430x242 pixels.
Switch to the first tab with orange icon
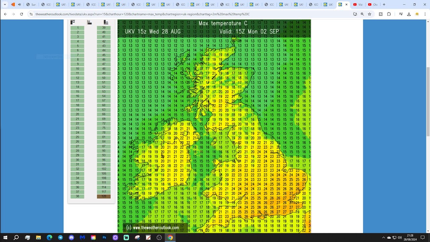[x=15, y=4]
